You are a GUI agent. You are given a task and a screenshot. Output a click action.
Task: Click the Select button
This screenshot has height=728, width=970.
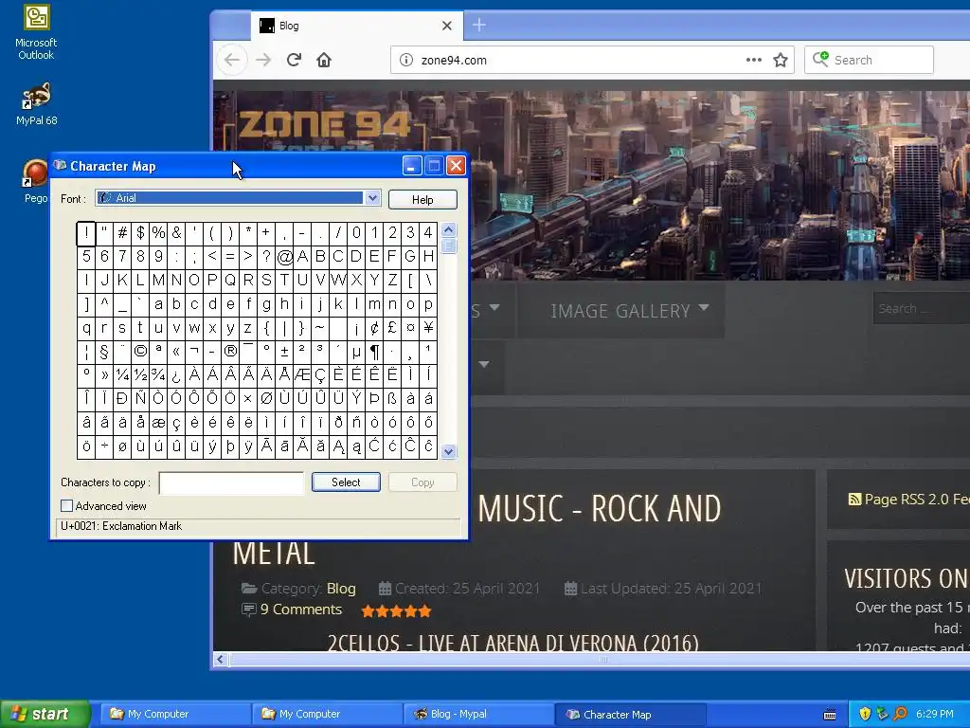point(346,482)
